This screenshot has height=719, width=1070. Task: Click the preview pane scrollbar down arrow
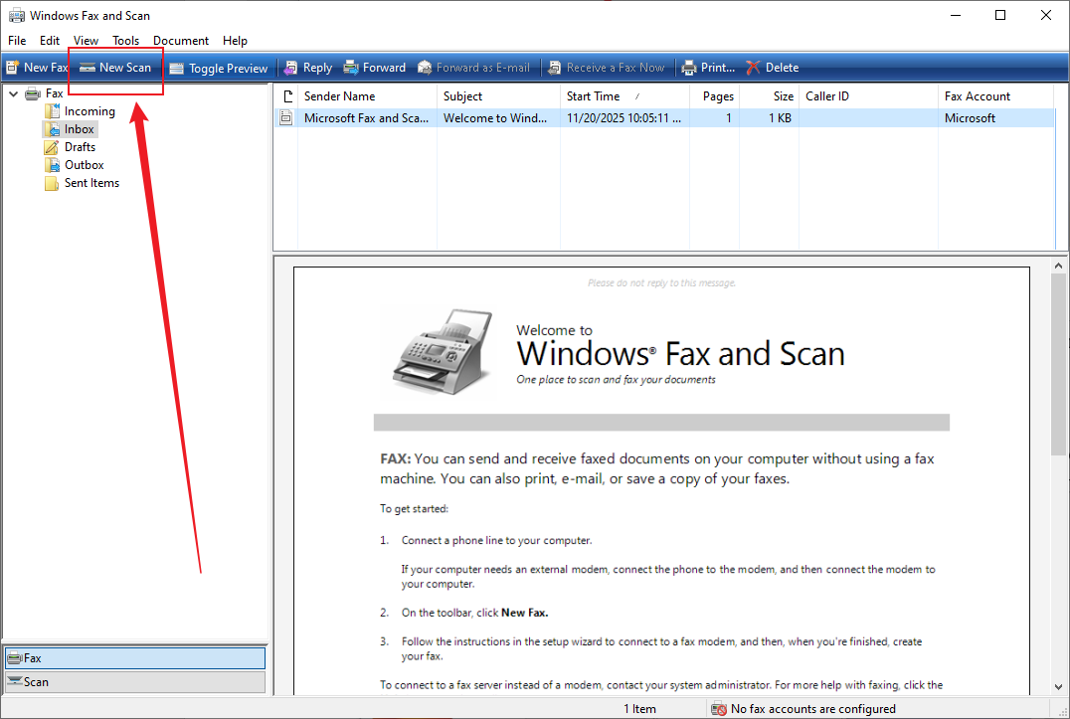tap(1058, 686)
